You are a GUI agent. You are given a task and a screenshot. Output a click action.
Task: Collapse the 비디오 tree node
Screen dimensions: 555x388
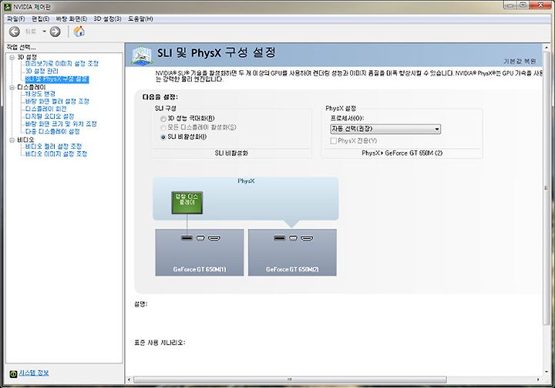pyautogui.click(x=12, y=140)
